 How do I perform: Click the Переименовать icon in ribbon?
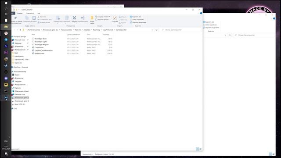point(83,18)
